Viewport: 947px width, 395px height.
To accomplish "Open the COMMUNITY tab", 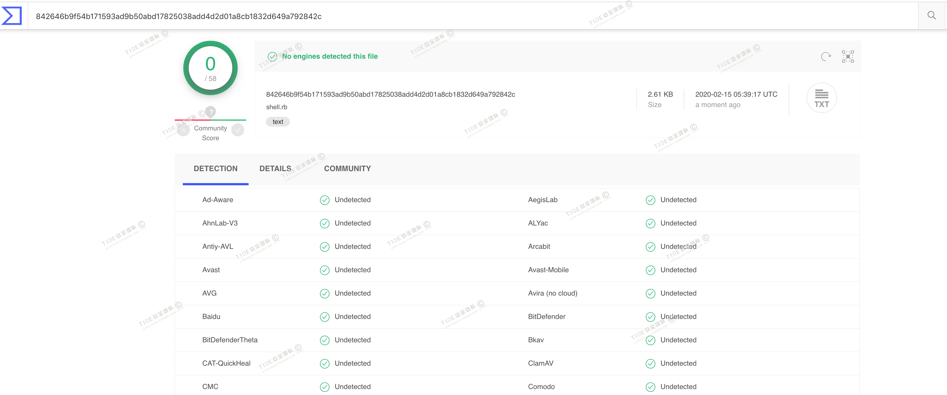I will pos(347,168).
